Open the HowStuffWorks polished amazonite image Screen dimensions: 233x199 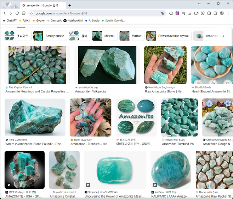tap(115, 170)
